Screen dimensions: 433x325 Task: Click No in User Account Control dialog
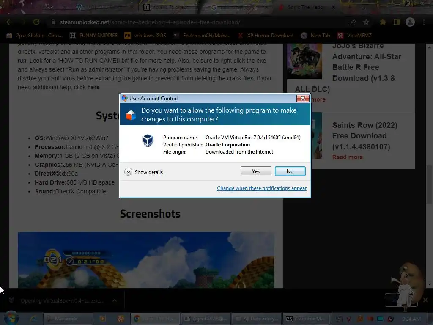point(290,171)
